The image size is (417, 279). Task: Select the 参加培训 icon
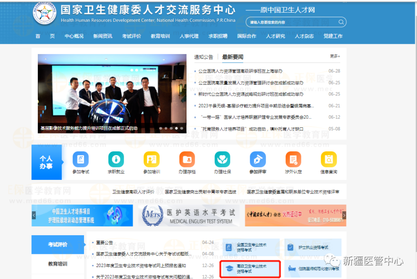pyautogui.click(x=152, y=159)
